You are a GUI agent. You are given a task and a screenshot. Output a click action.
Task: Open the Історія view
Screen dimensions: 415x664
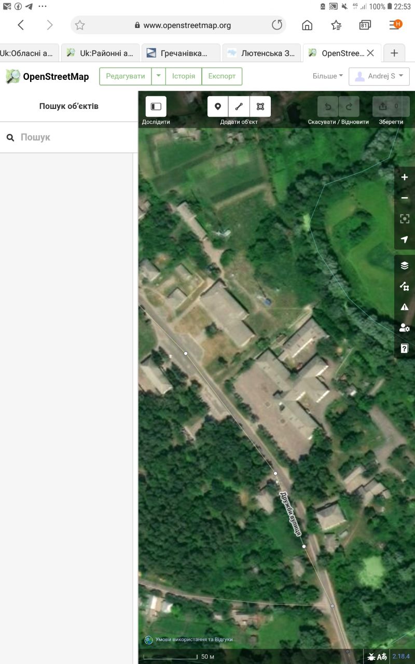pos(184,76)
